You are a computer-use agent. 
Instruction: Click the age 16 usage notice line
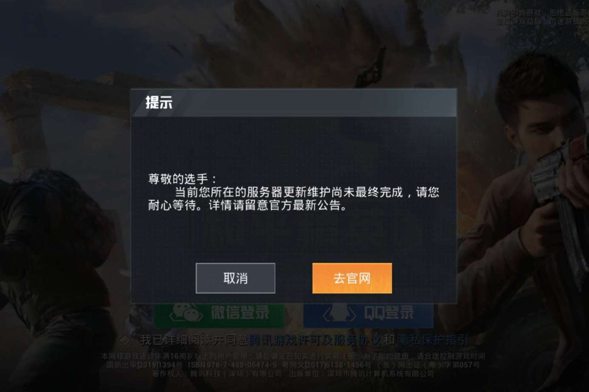coord(293,356)
